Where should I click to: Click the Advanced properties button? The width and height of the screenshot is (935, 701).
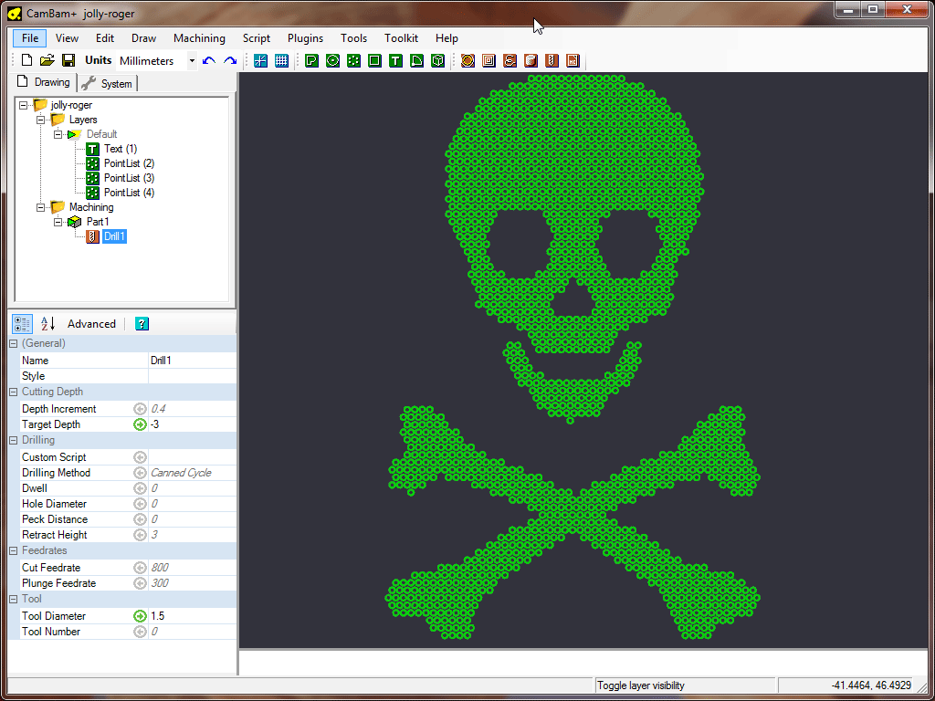pos(91,323)
